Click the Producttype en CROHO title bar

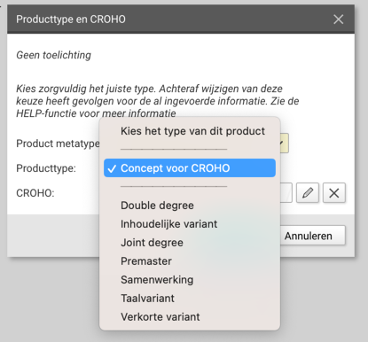pos(181,19)
